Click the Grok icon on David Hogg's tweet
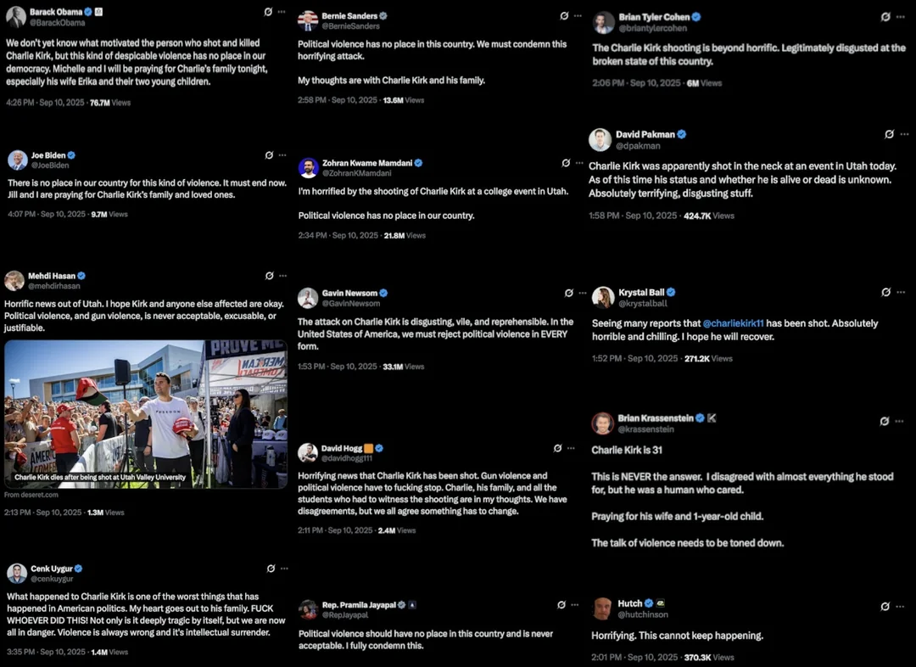Screen dimensions: 916x667 click(x=557, y=448)
